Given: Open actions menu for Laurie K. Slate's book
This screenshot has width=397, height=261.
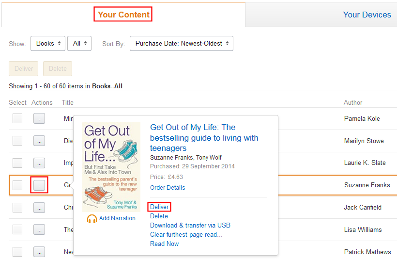Looking at the screenshot, I should tap(39, 163).
